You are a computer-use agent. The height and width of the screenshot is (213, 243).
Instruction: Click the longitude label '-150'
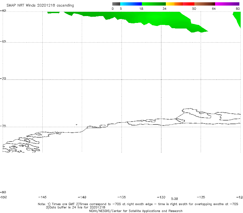pyautogui.click(x=3, y=197)
